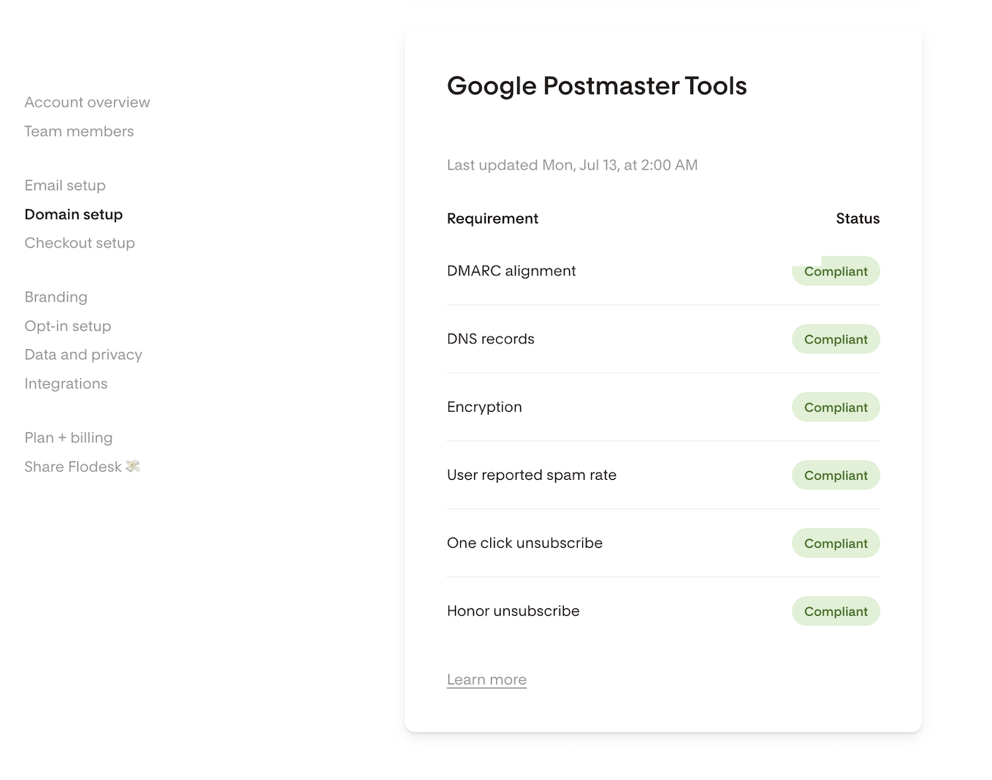The width and height of the screenshot is (992, 780).
Task: Select Domain setup in sidebar
Action: (x=74, y=214)
